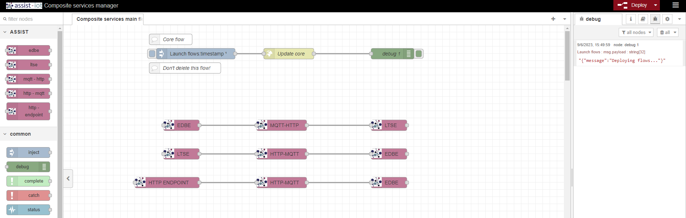Click the Launch flows source link
Image resolution: width=686 pixels, height=218 pixels.
589,52
